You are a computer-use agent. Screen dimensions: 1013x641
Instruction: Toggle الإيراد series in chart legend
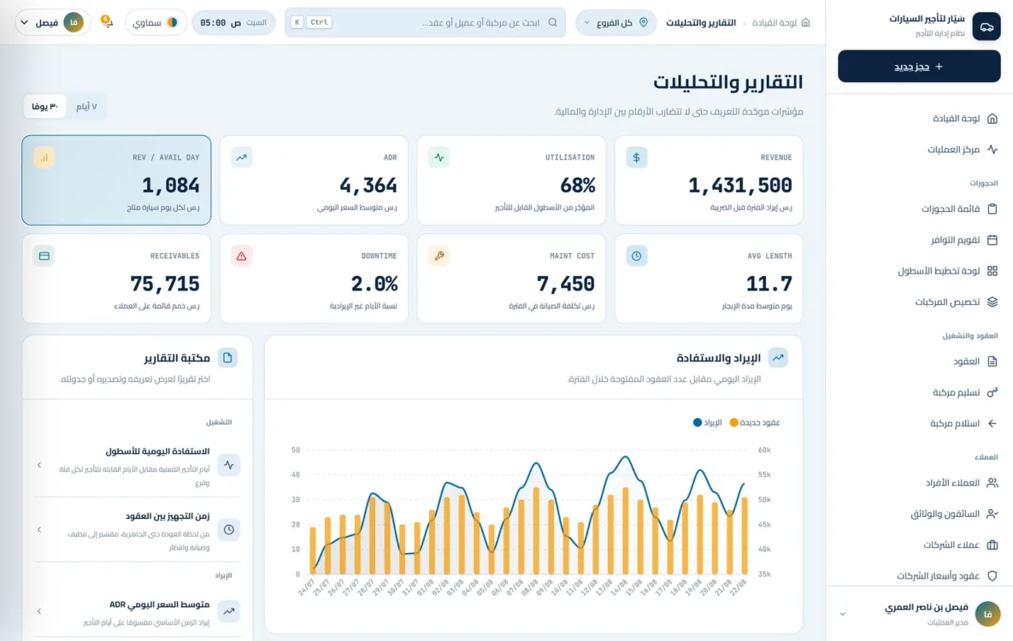(707, 422)
